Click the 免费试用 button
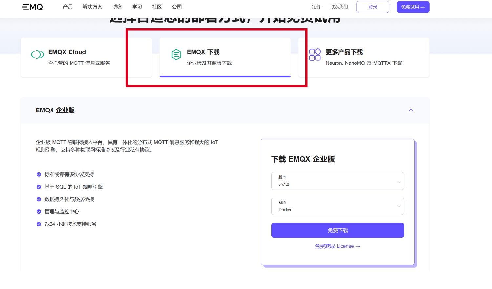 [x=413, y=7]
